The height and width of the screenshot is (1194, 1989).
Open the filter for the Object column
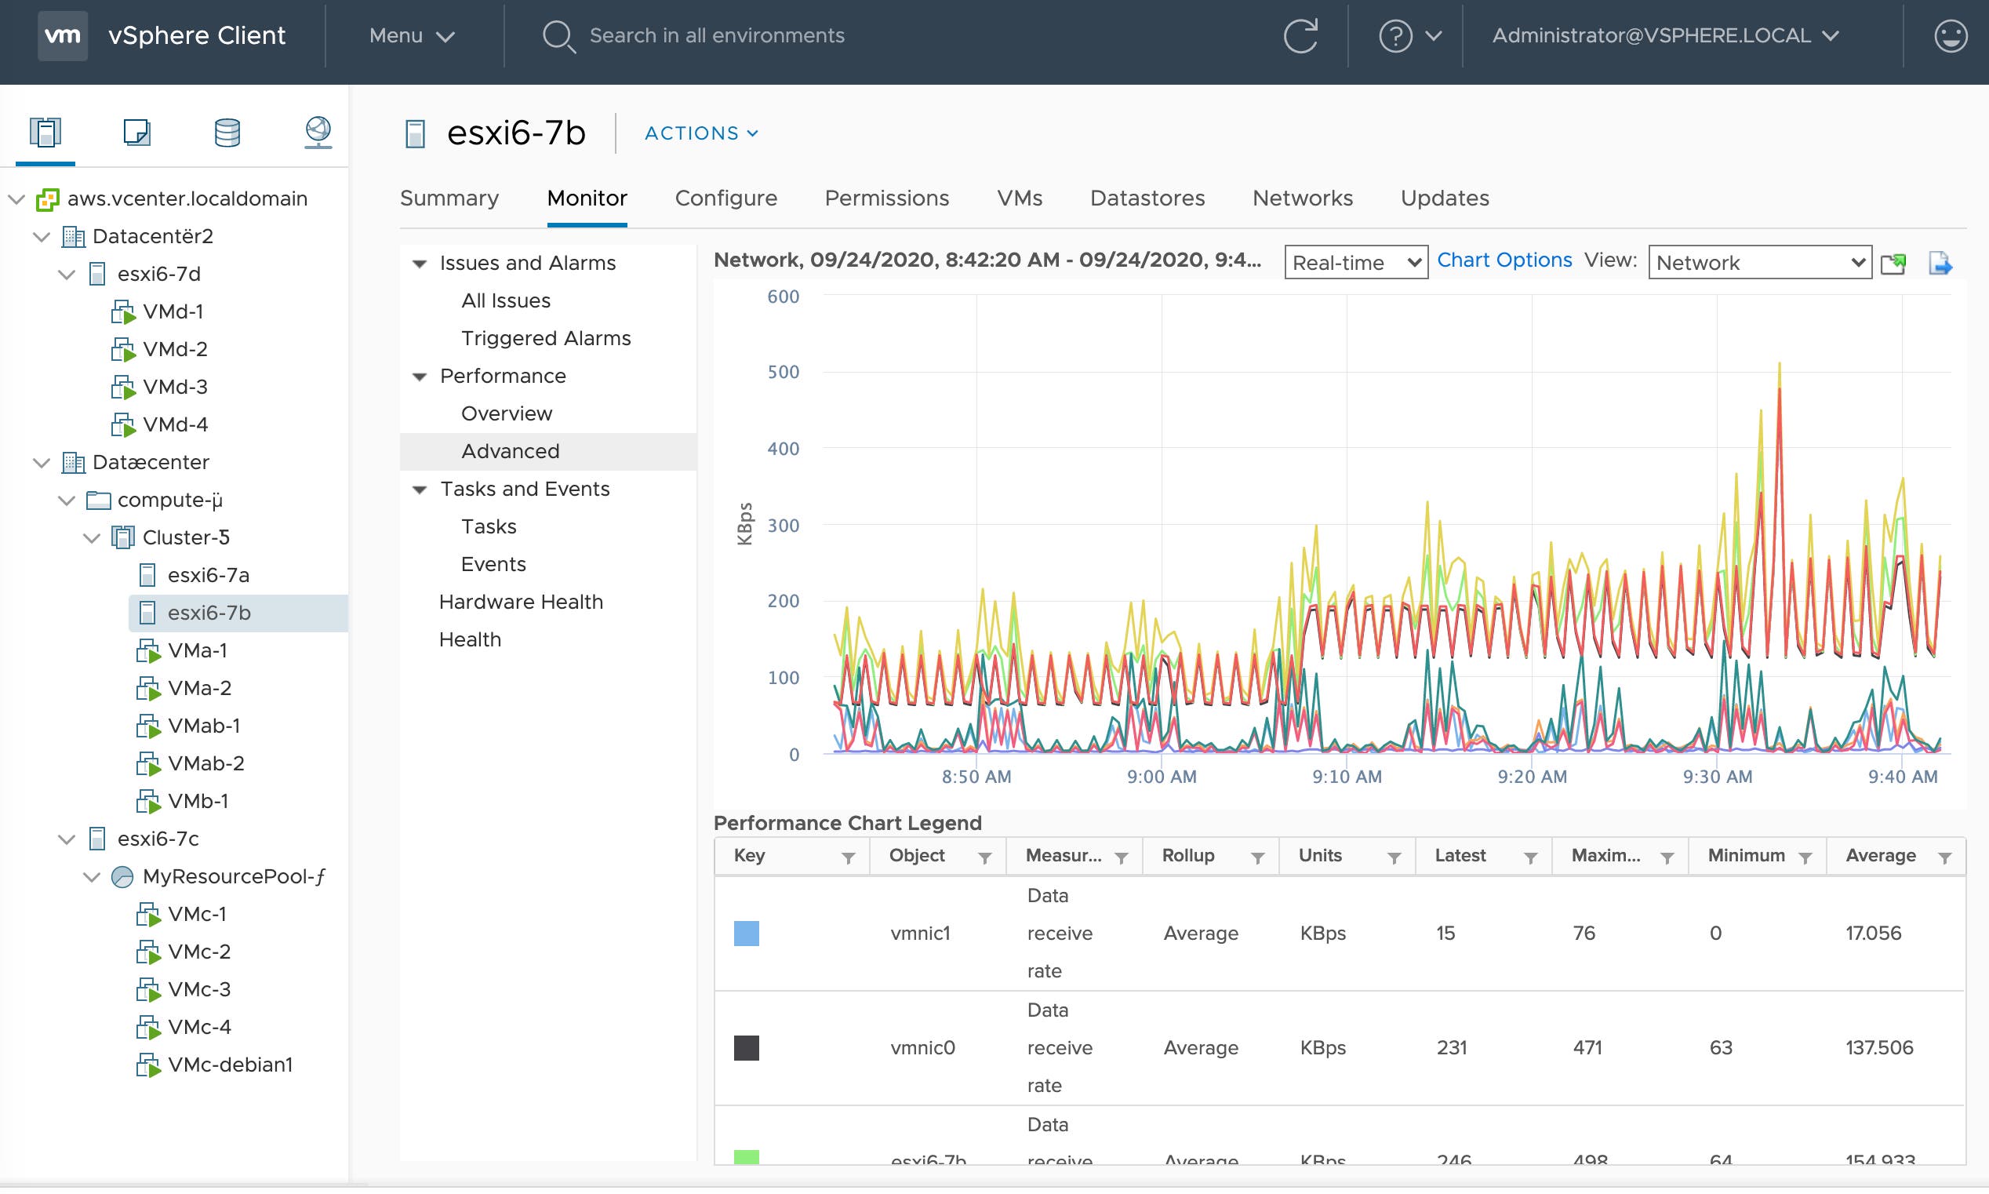[984, 855]
